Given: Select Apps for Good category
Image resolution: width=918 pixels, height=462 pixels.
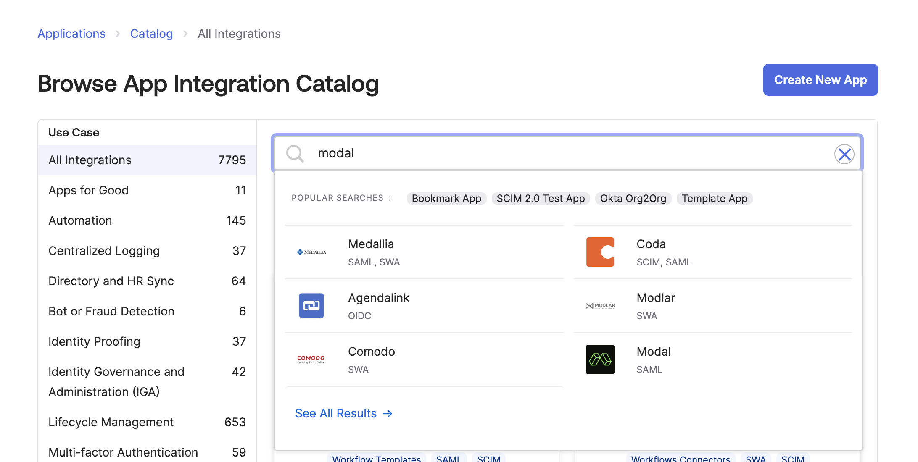Looking at the screenshot, I should pos(88,190).
